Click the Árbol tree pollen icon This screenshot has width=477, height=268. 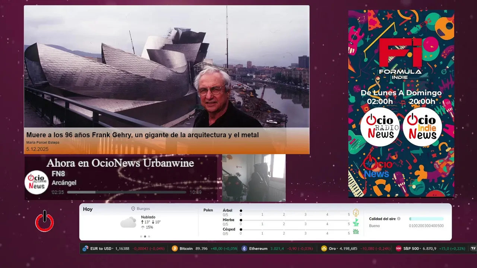tap(356, 213)
